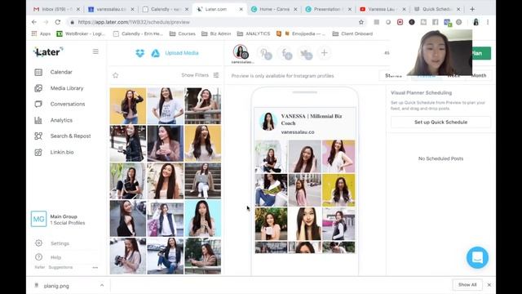Open the Chrome three-dot menu
The width and height of the screenshot is (522, 294).
[x=488, y=22]
